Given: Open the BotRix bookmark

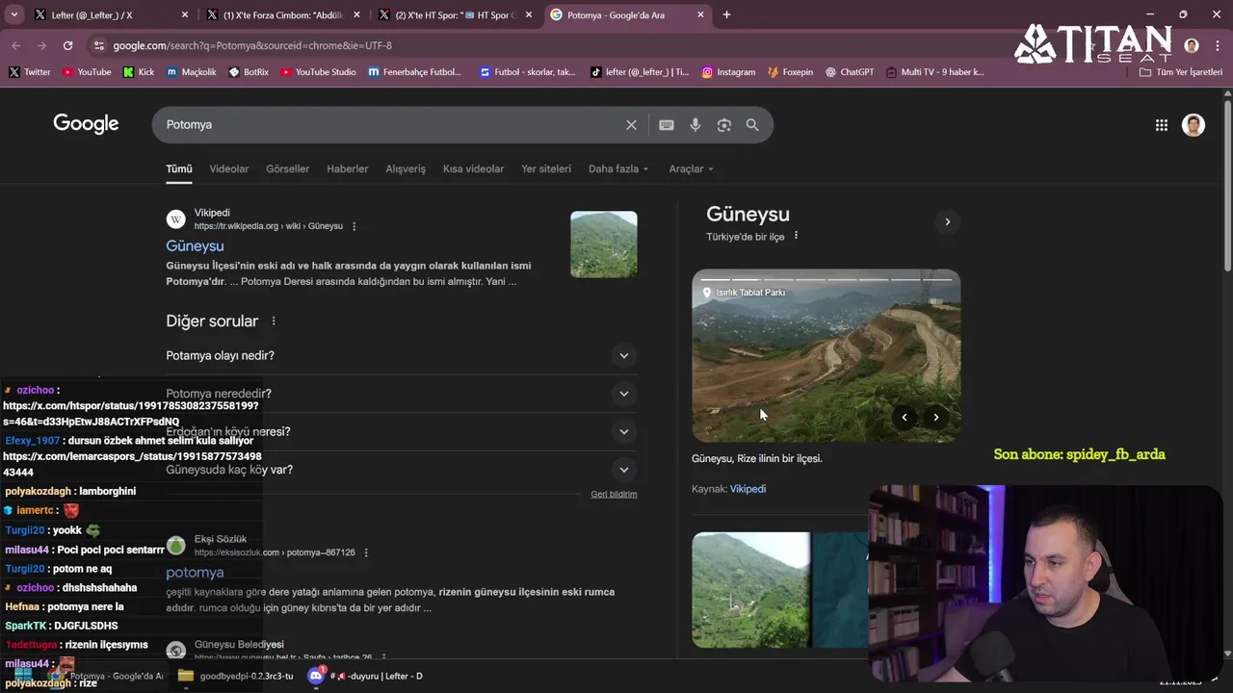Looking at the screenshot, I should 249,72.
